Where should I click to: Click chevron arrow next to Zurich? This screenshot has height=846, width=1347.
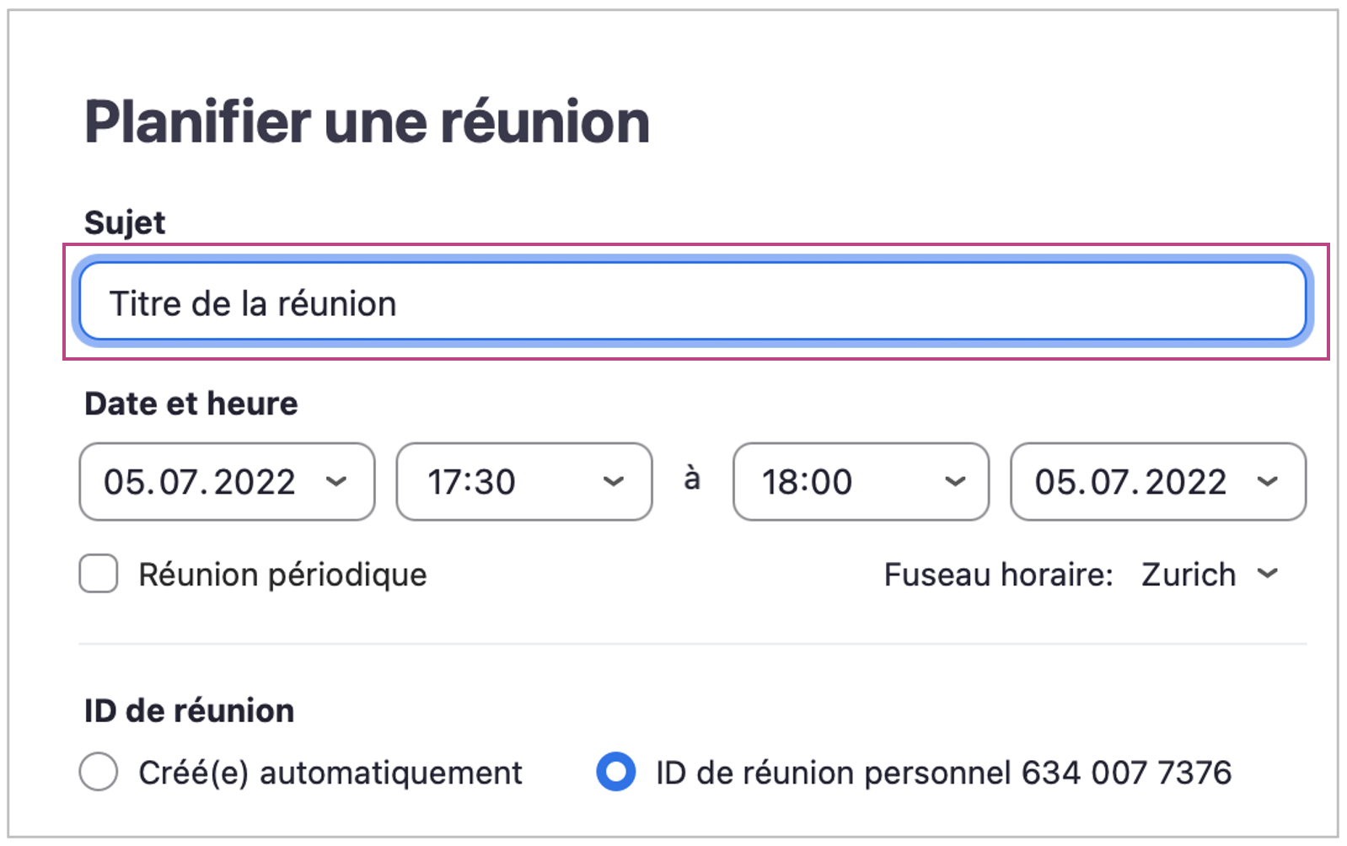click(1267, 575)
